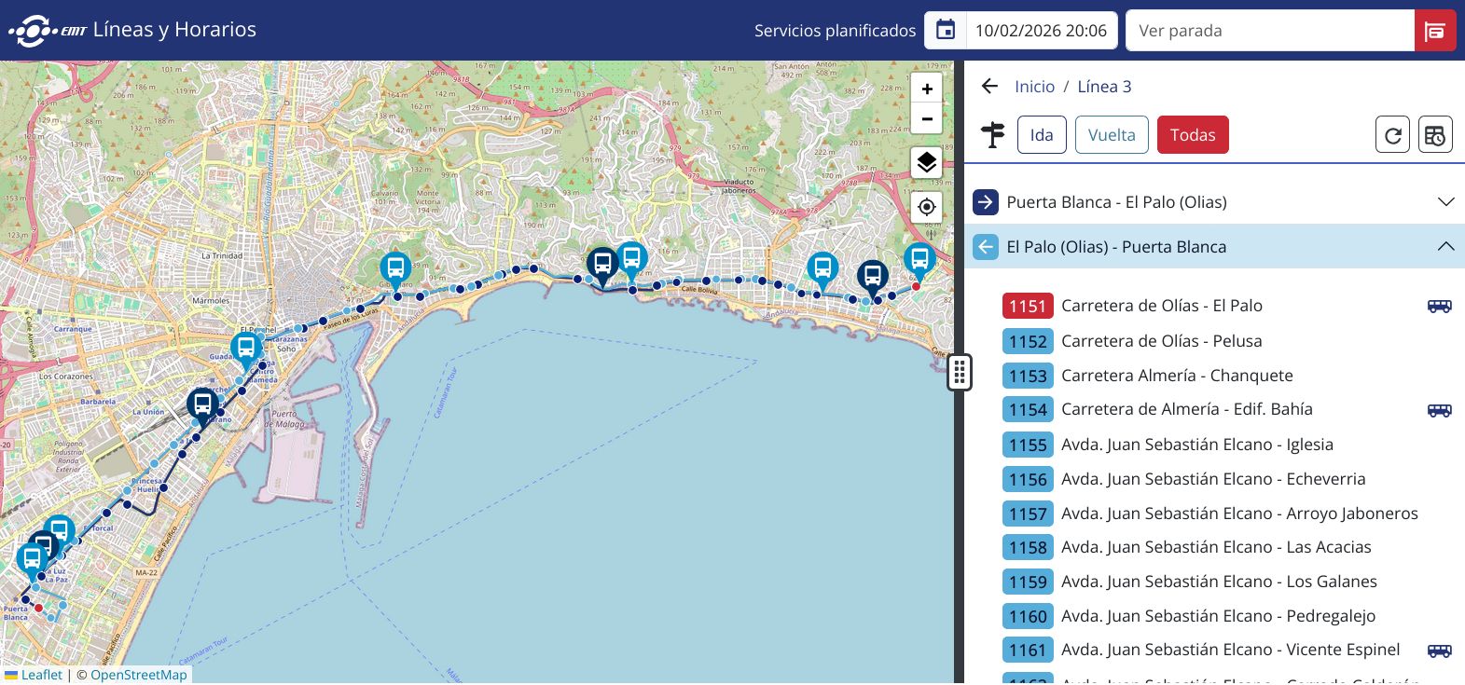Click the map panel divider handle
Screen dimensions: 1465x685
tap(960, 372)
